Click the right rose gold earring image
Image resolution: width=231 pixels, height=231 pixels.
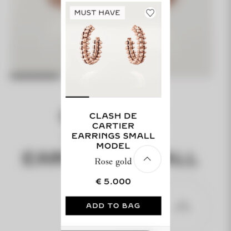(x=136, y=45)
